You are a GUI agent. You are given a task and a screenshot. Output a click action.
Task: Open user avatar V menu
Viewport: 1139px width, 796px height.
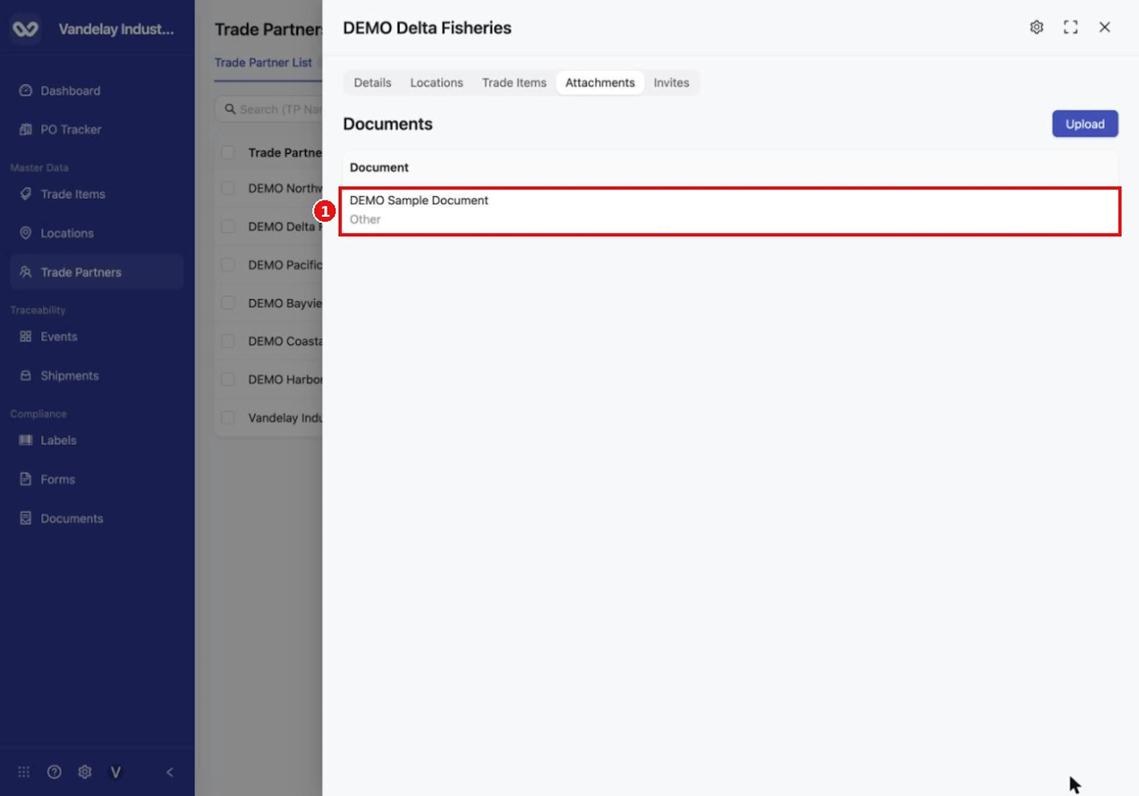[116, 772]
